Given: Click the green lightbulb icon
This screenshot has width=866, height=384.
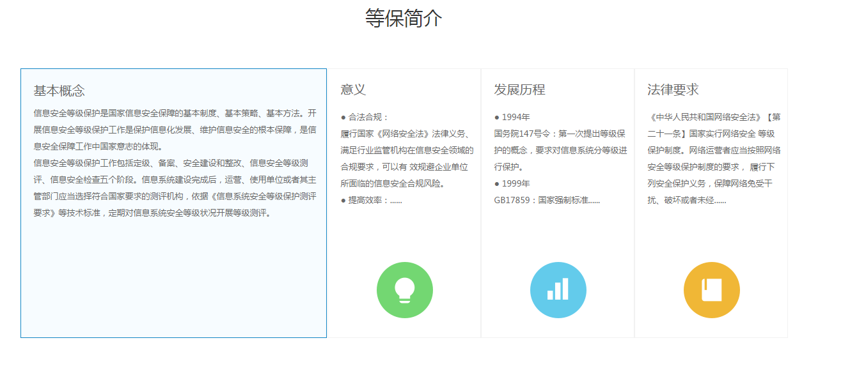Looking at the screenshot, I should (x=404, y=290).
